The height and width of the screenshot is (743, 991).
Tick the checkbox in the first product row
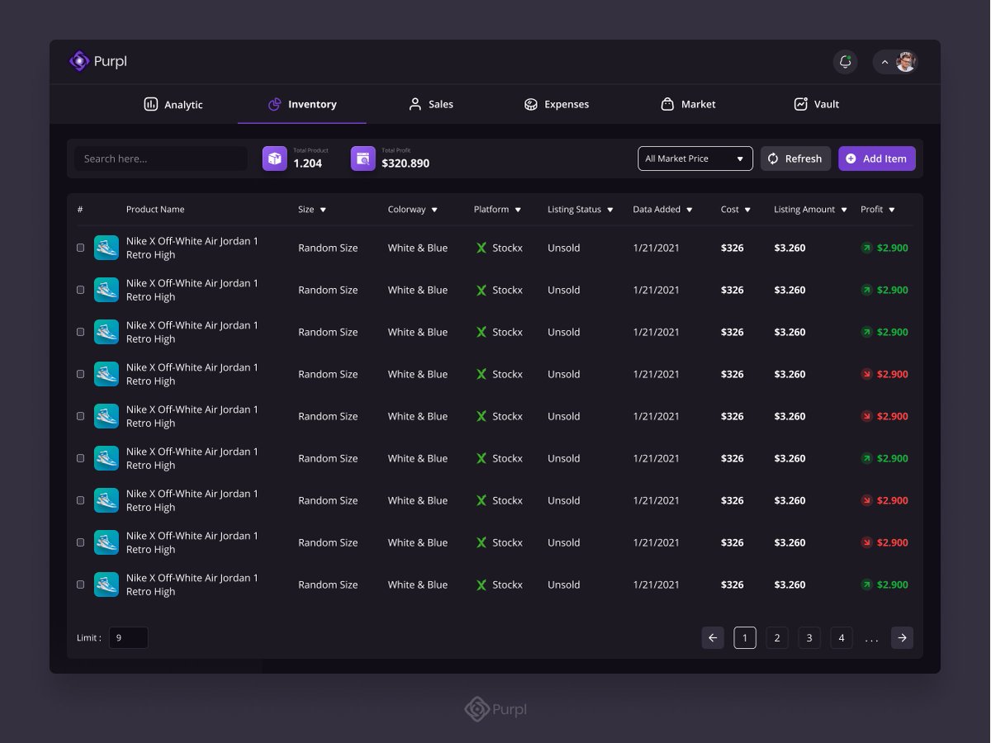[80, 248]
